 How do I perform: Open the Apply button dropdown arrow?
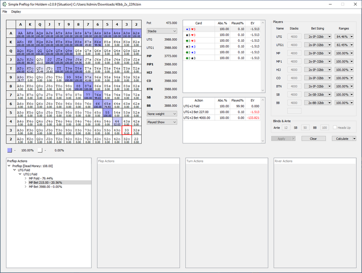coord(294,139)
